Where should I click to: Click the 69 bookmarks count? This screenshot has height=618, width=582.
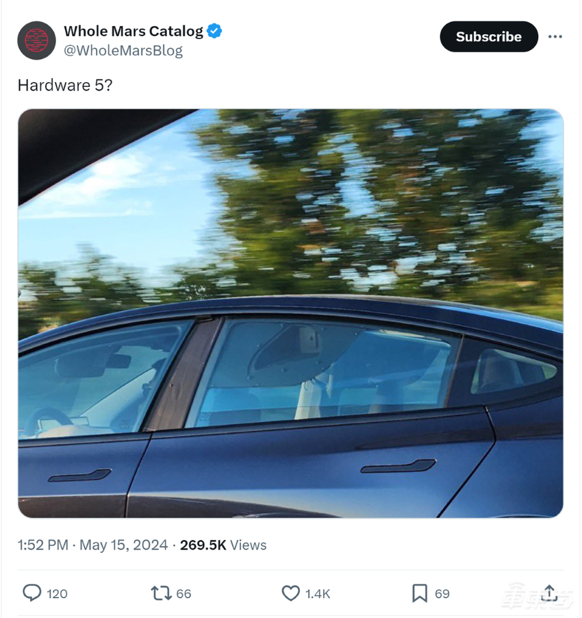pos(442,593)
